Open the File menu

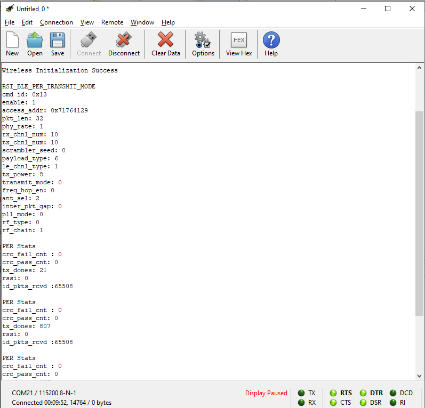point(10,22)
